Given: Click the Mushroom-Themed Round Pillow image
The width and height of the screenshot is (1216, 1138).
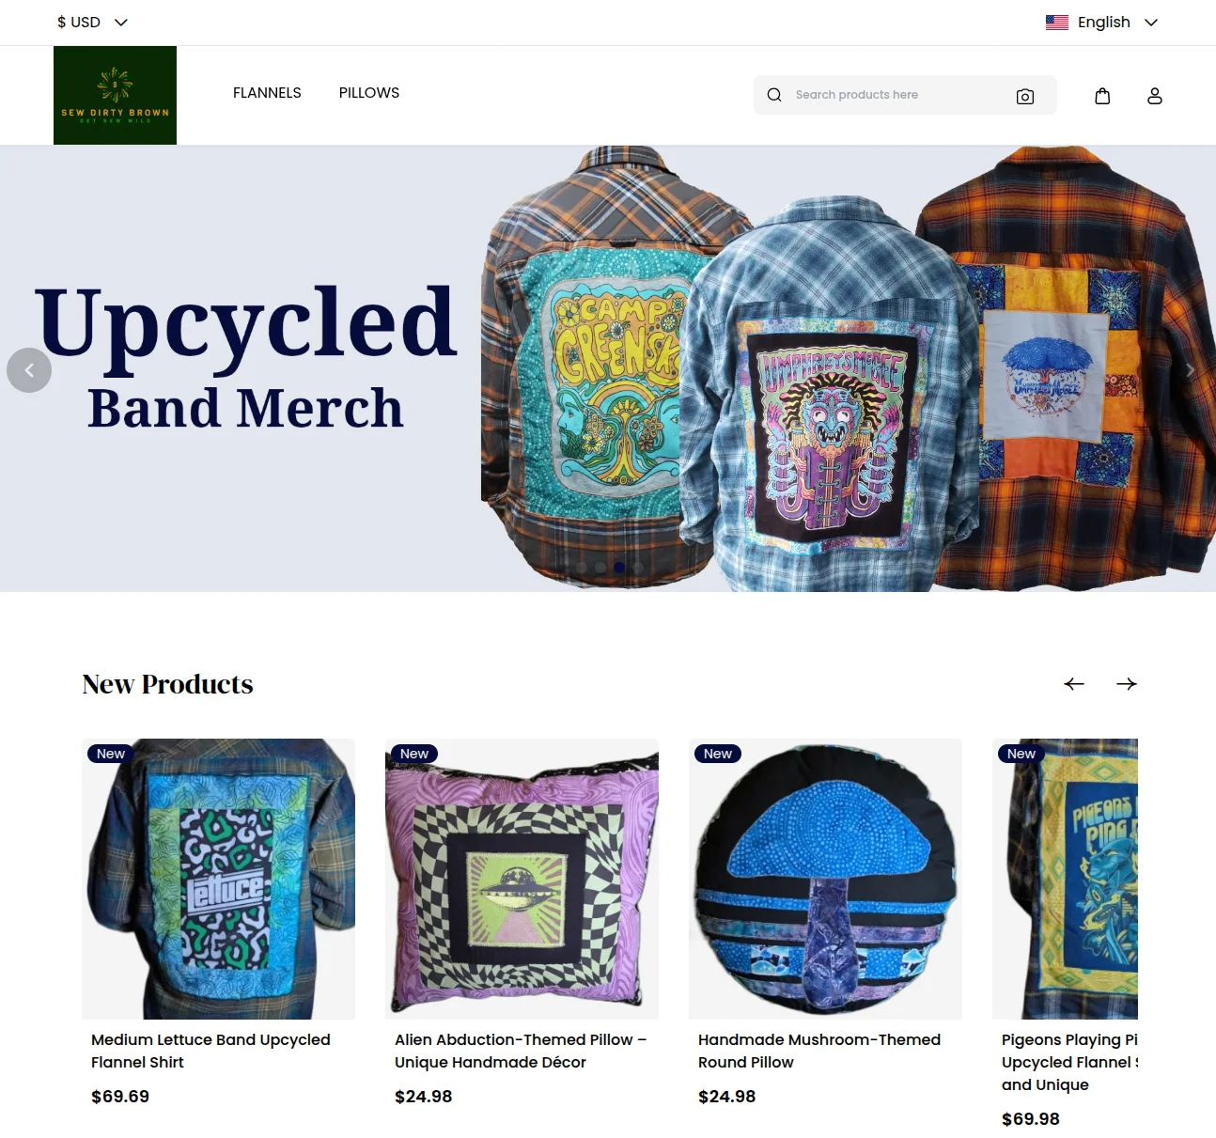Looking at the screenshot, I should pyautogui.click(x=825, y=879).
